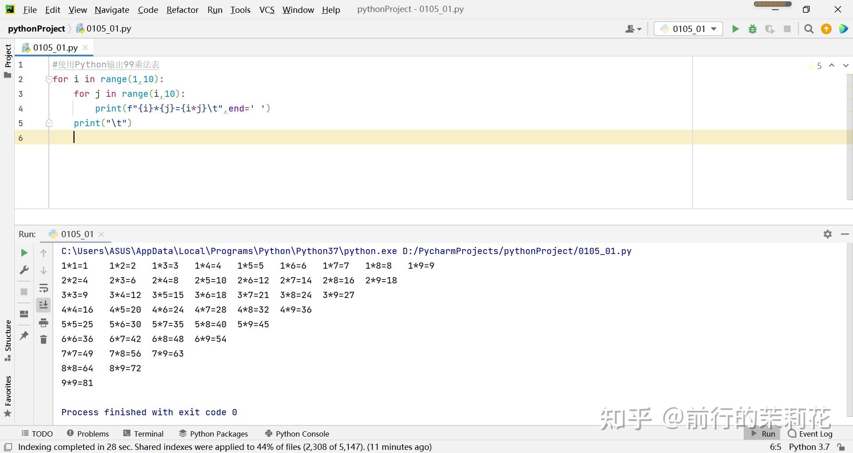Open the wrench settings in Run panel
The image size is (853, 453).
click(24, 270)
